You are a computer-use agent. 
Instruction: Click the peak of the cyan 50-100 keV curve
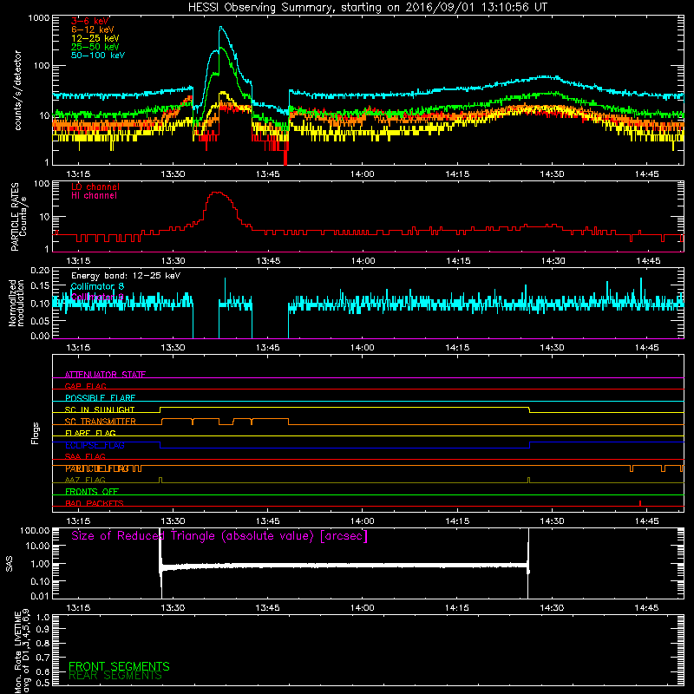point(221,28)
